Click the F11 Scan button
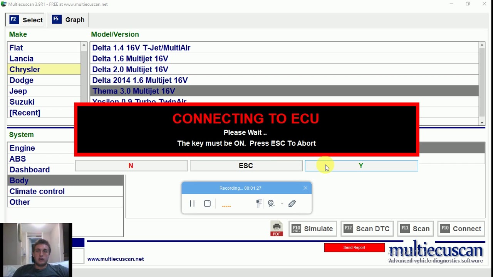 (416, 229)
